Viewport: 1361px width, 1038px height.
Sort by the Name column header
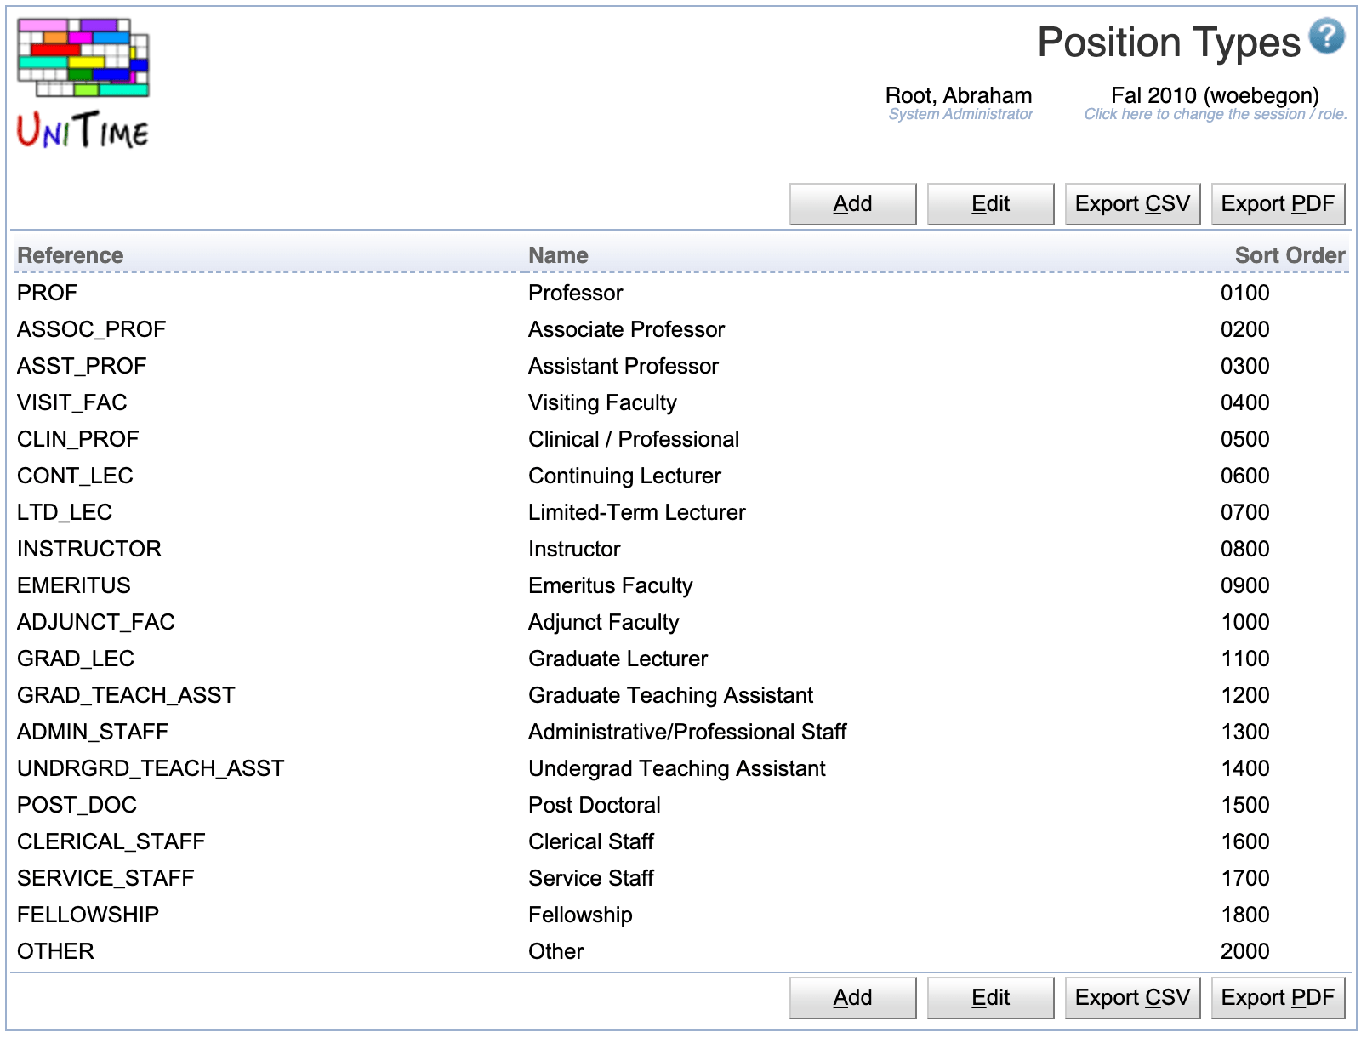coord(558,255)
